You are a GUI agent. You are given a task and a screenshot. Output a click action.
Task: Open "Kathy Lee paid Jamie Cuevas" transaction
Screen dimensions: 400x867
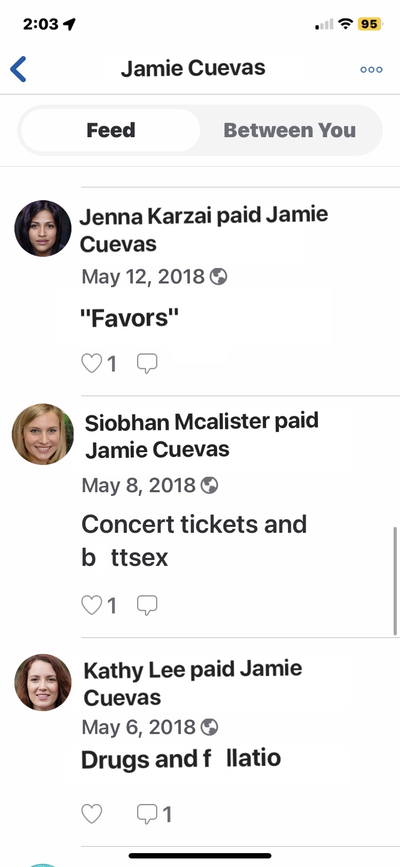coord(193,683)
